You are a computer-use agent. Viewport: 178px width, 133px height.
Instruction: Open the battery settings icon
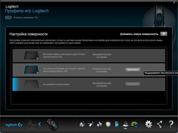point(117,124)
